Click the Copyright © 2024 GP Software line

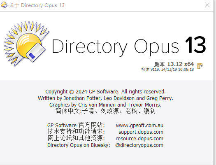click(105, 92)
